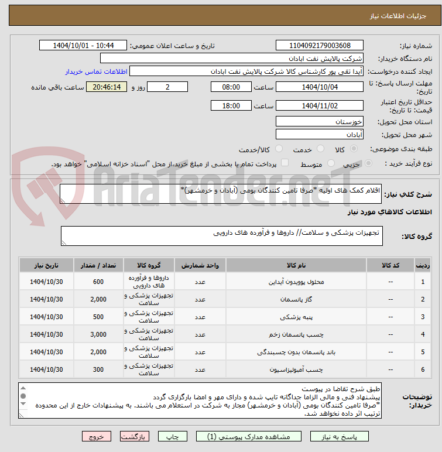The width and height of the screenshot is (442, 452).
Task: Click داروها و فرآورده های دارویی group cell
Action: 149,282
